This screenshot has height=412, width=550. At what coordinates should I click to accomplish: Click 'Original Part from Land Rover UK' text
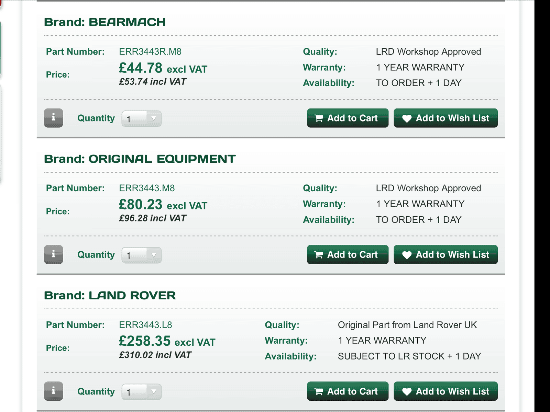(407, 325)
